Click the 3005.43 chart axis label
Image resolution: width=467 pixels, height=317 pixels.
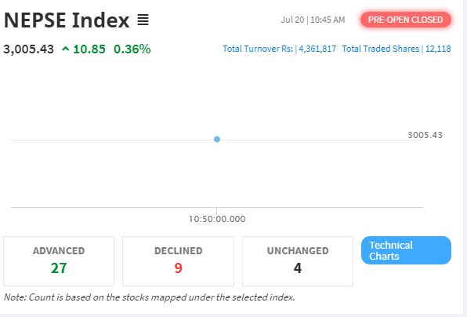click(x=425, y=135)
